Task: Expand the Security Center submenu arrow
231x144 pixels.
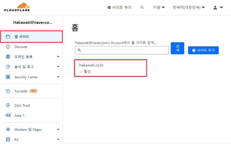Action: point(58,77)
